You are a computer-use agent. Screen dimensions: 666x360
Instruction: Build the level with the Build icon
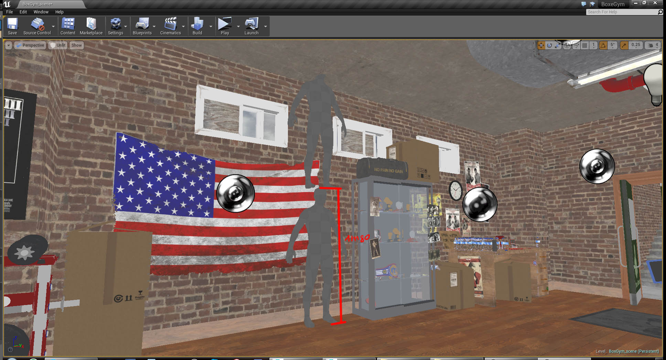pyautogui.click(x=197, y=26)
